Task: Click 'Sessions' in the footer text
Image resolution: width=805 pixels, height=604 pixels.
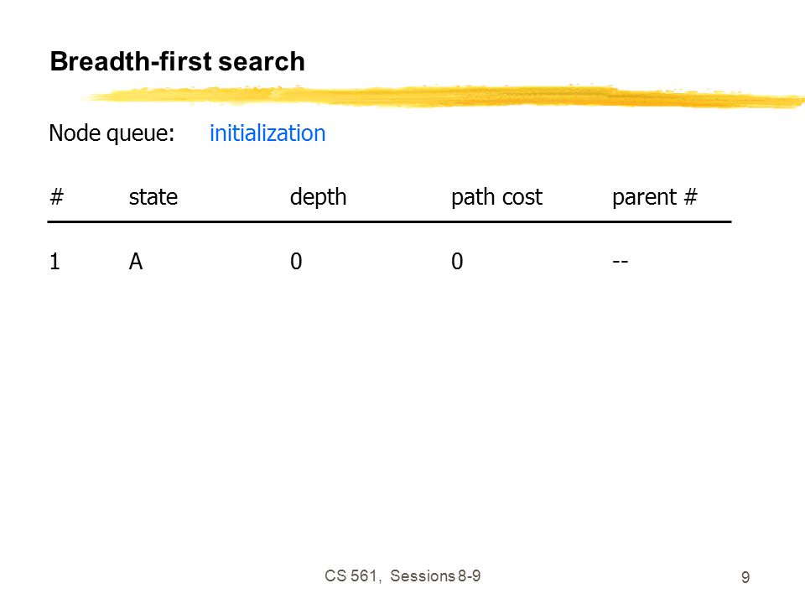Action: pos(423,576)
